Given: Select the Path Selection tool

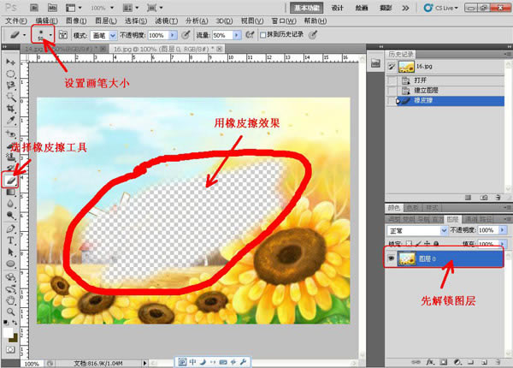Looking at the screenshot, I should [x=10, y=252].
